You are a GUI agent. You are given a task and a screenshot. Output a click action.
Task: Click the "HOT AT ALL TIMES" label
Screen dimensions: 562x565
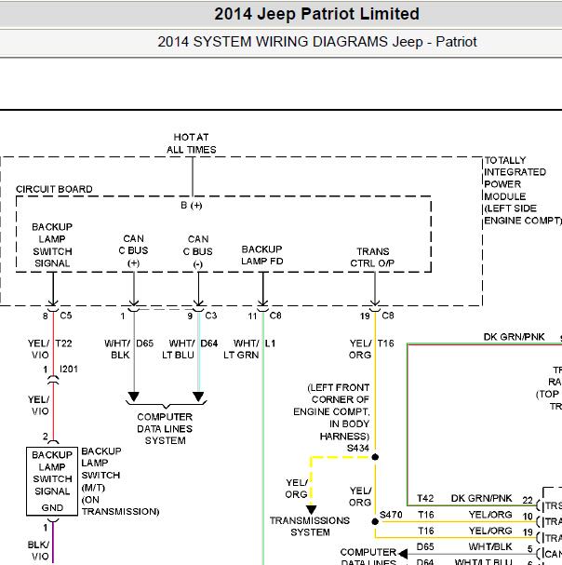pyautogui.click(x=192, y=143)
